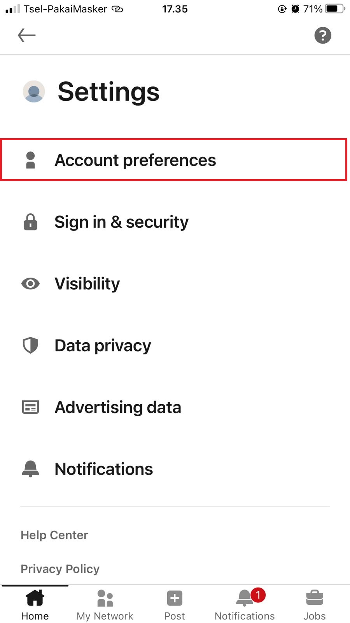Go to Advertising data settings
This screenshot has width=350, height=623.
tap(175, 407)
